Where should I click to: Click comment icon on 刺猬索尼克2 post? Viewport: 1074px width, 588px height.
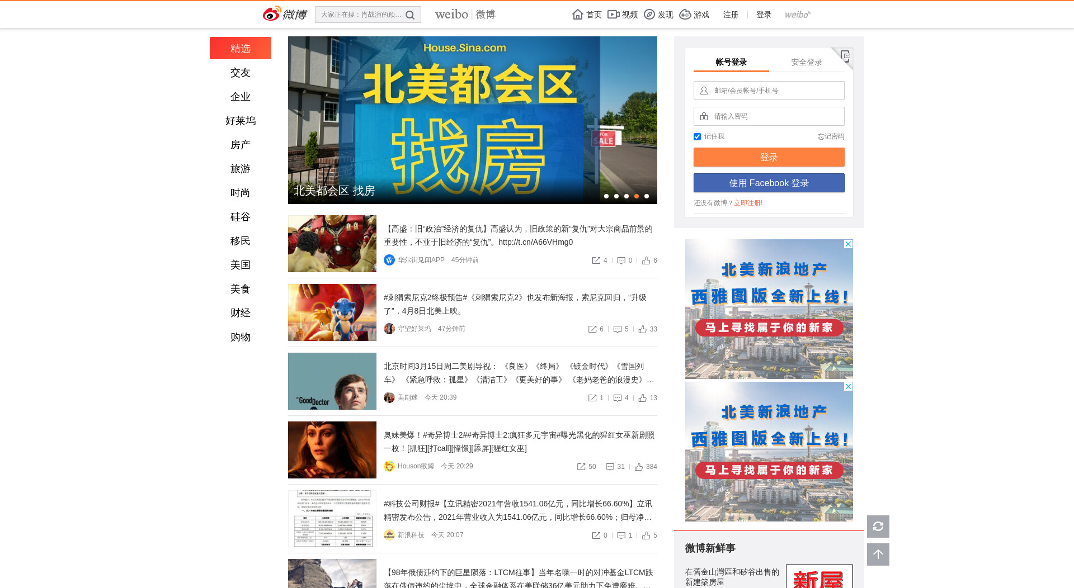coord(618,329)
